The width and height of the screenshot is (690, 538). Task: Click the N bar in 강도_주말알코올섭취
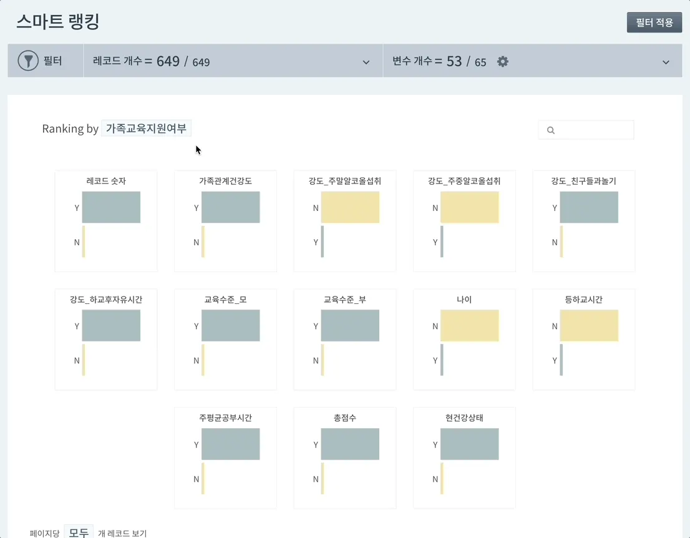point(350,207)
